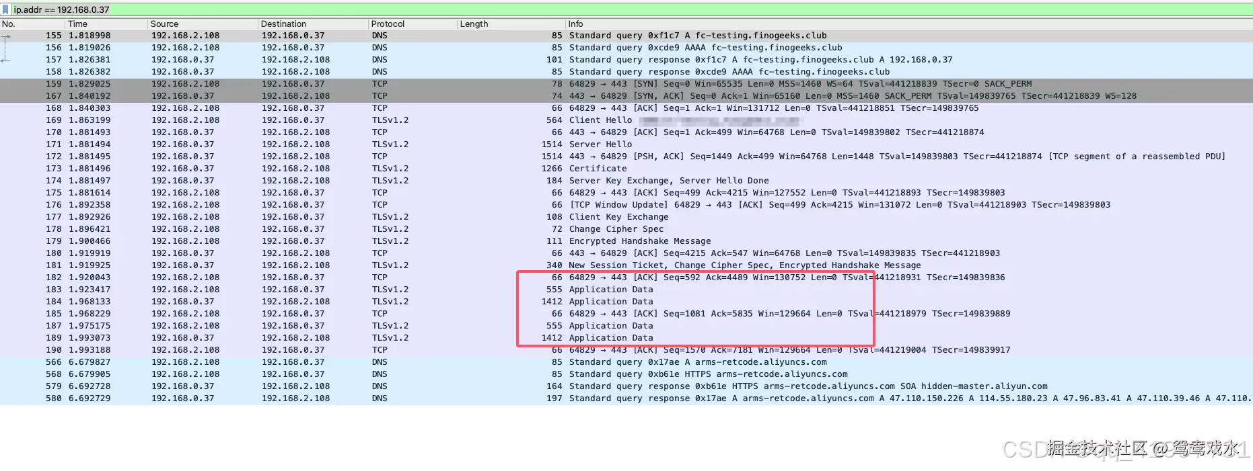The width and height of the screenshot is (1253, 471).
Task: Edit the ip.addr display filter field
Action: pyautogui.click(x=633, y=9)
